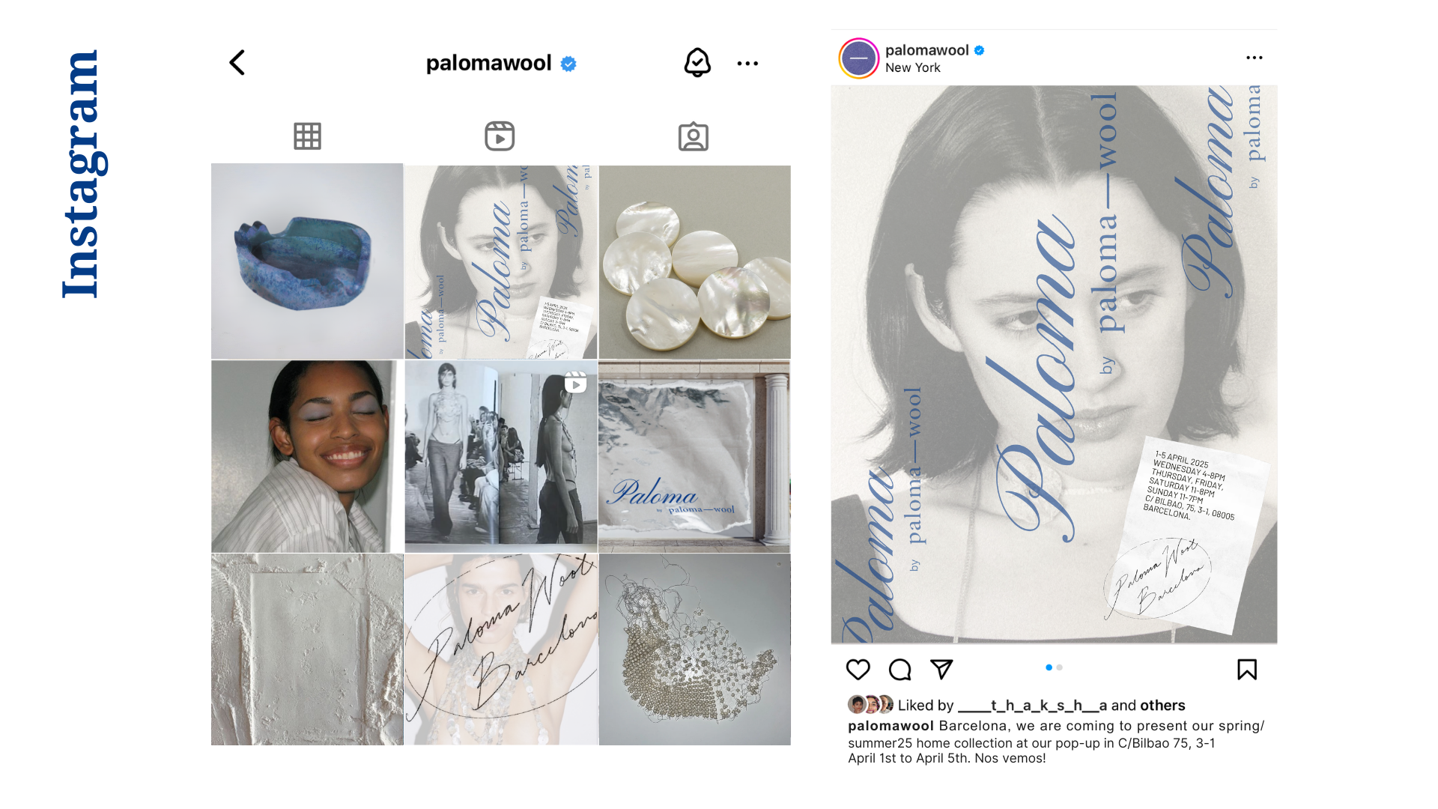
Task: Open palomawool story profile picture
Action: point(858,58)
